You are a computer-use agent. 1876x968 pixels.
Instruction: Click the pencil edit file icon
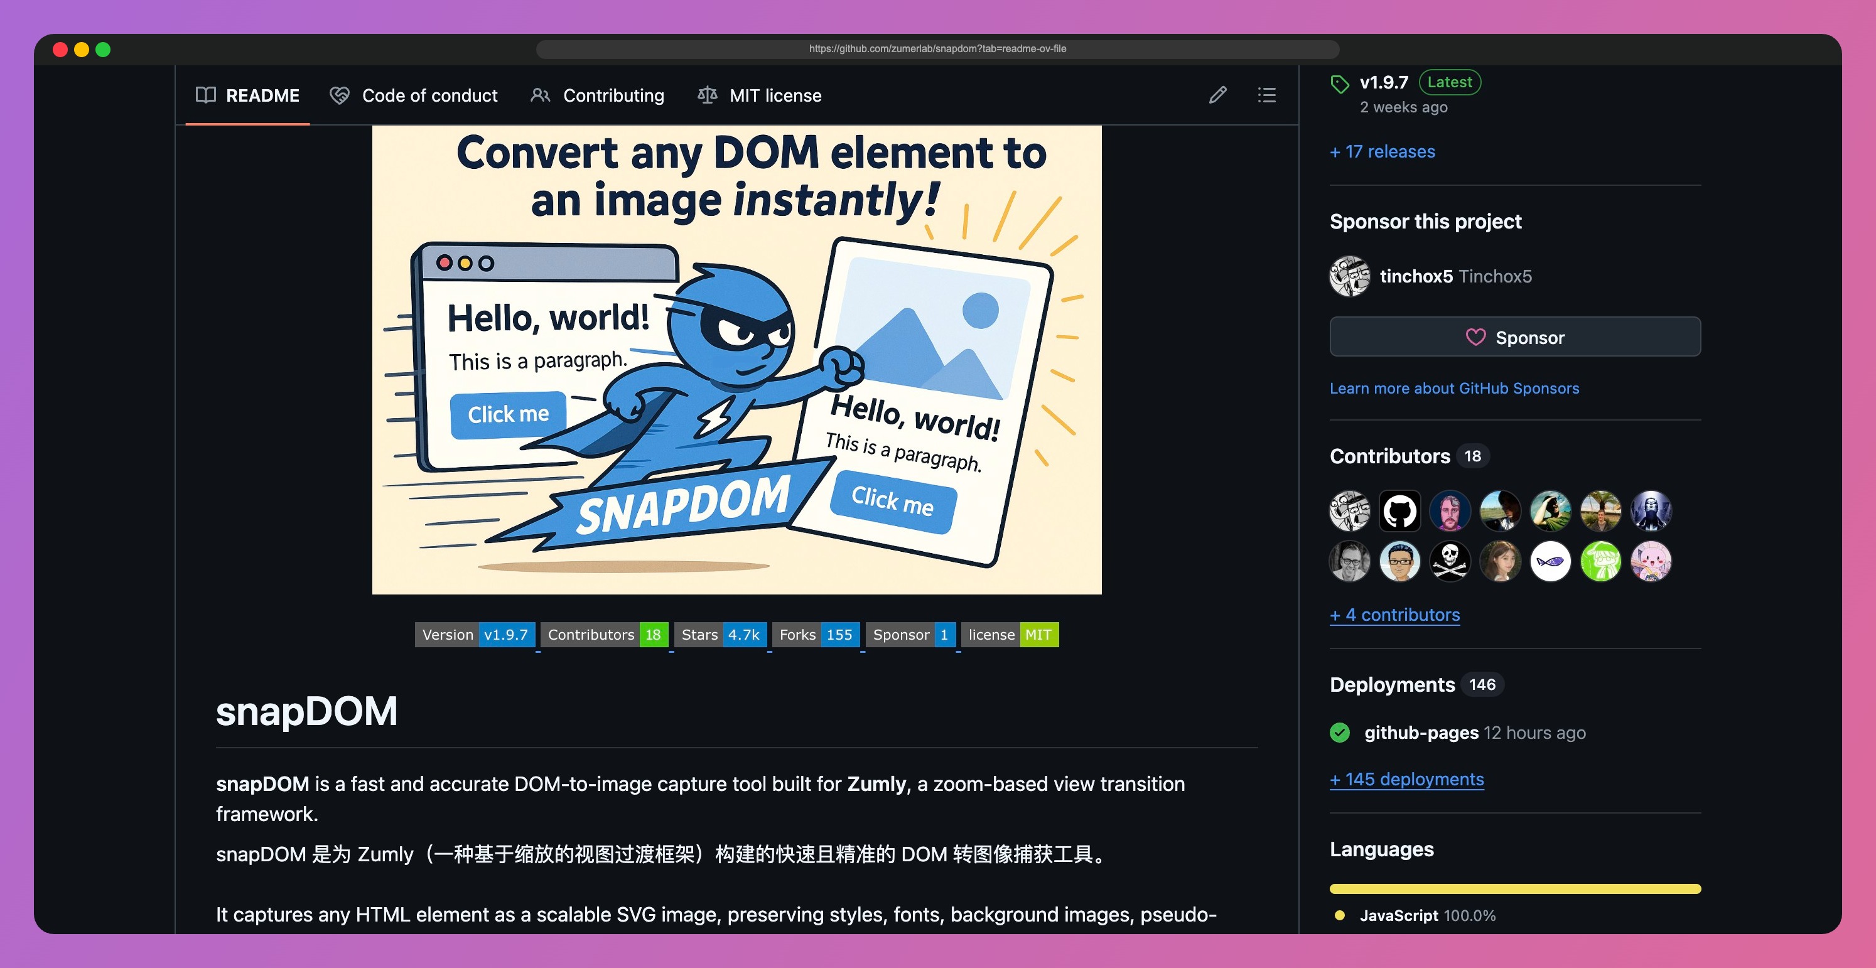pos(1217,95)
